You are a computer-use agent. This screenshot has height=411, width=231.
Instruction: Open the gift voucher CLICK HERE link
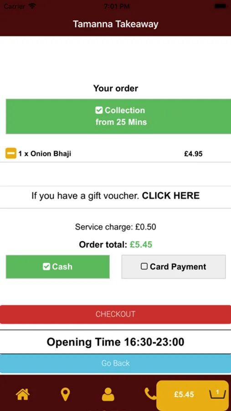(x=170, y=195)
